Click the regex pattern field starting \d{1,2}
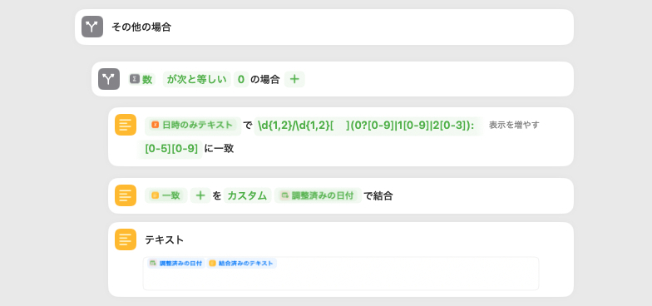Viewport: 652px width, 306px height. [x=368, y=125]
